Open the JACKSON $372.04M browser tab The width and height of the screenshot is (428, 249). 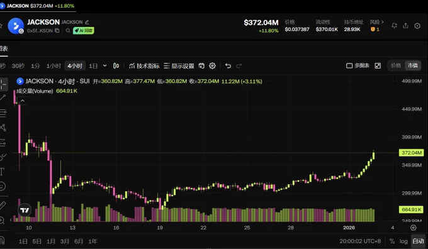(38, 6)
